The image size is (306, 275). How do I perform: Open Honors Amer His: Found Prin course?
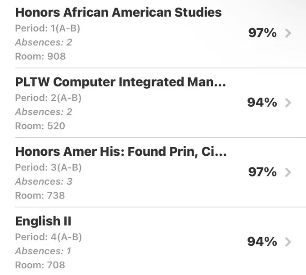(121, 152)
